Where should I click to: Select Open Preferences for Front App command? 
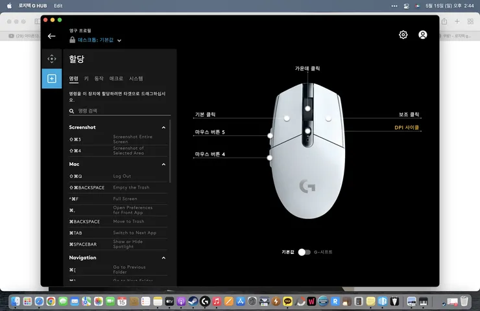[118, 210]
